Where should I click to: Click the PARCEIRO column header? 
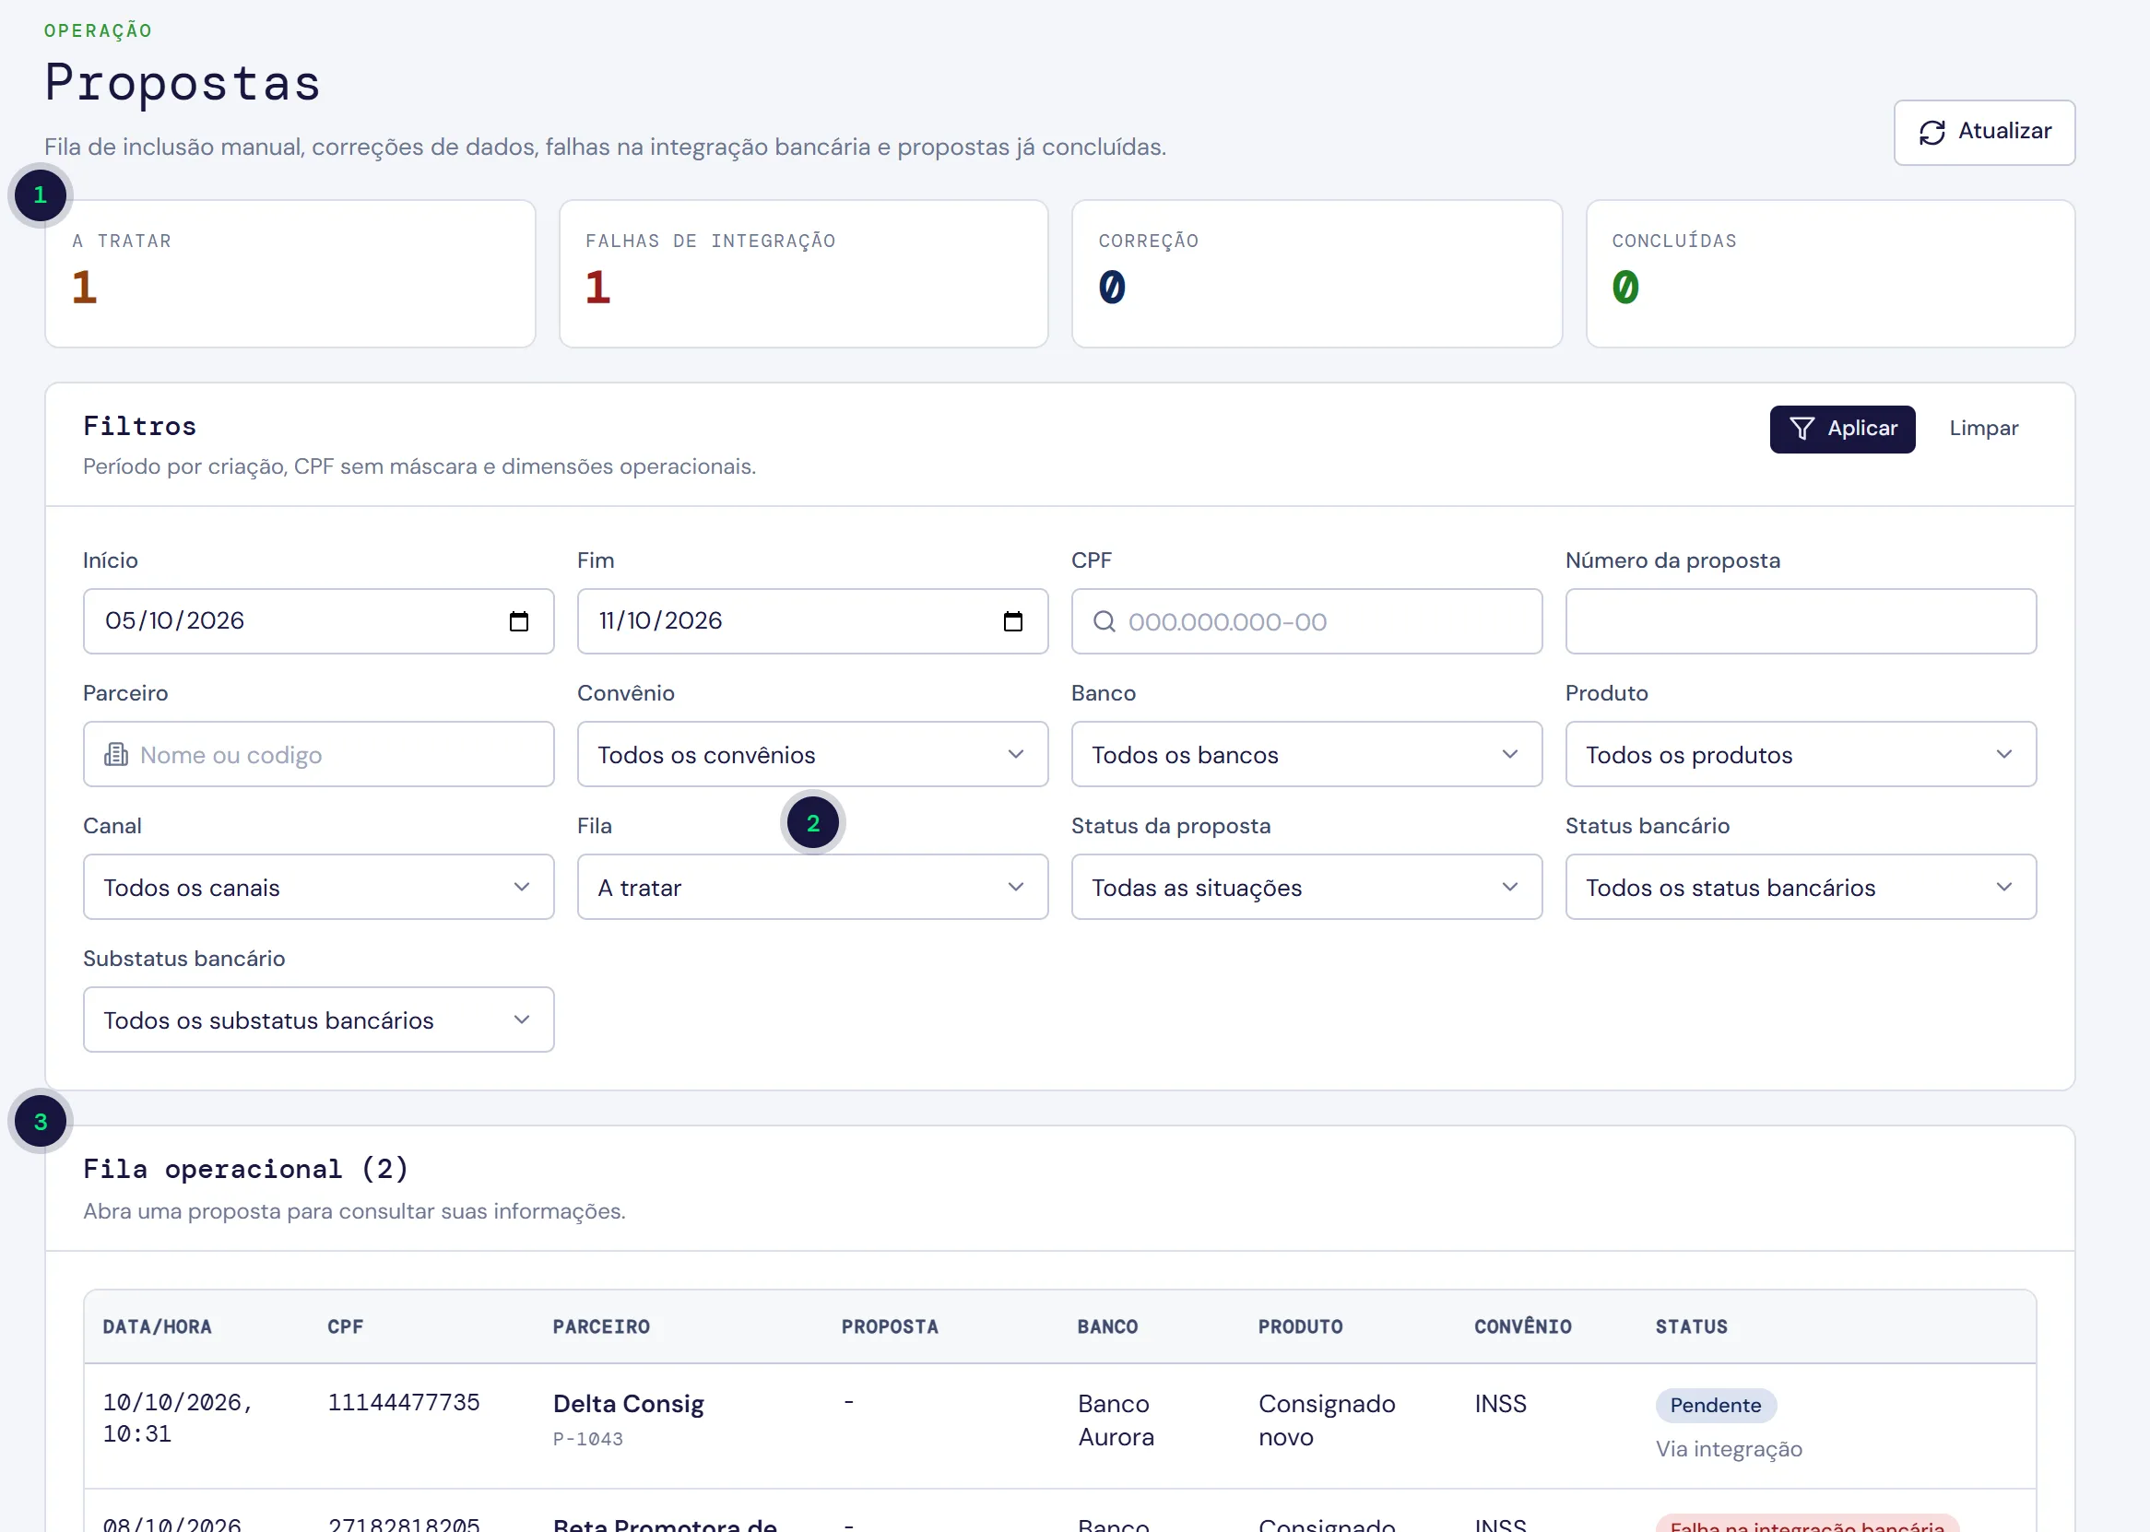tap(601, 1327)
